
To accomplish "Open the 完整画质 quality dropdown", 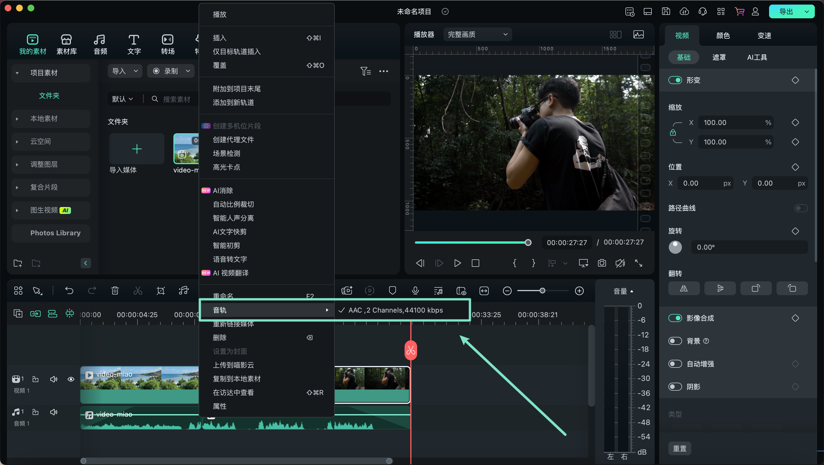I will [477, 34].
